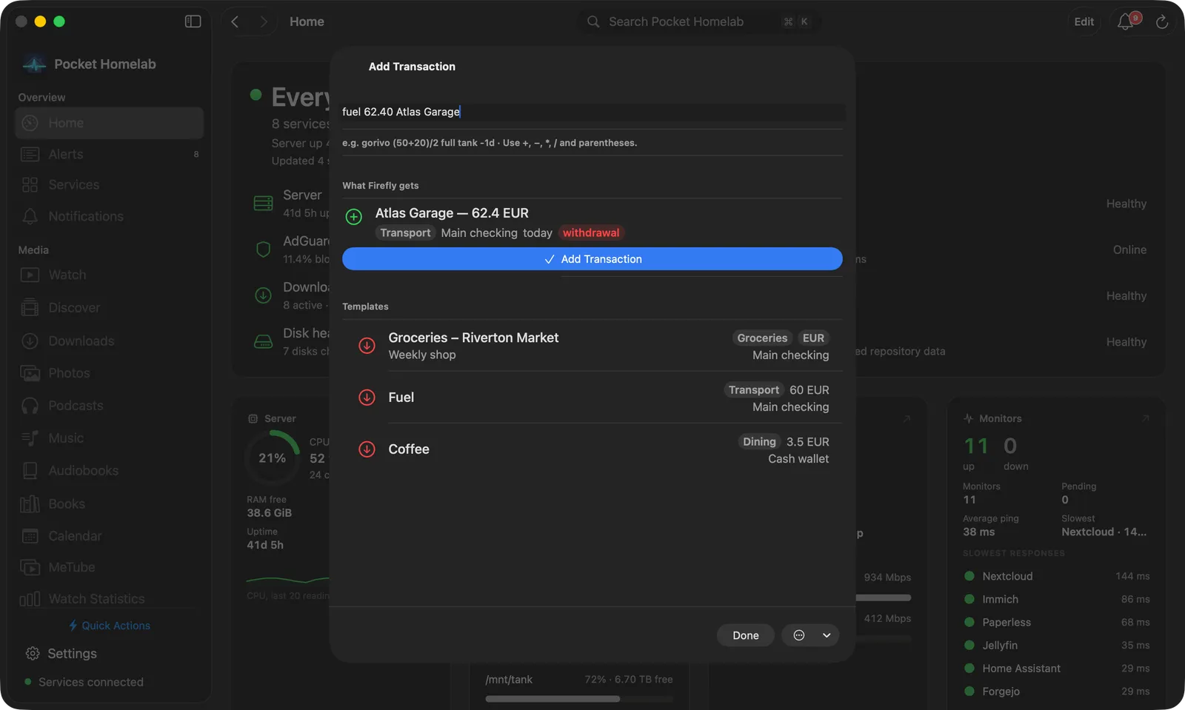Click the refresh icon in the toolbar
This screenshot has height=710, width=1185.
pos(1162,21)
